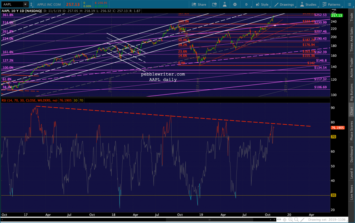Click the scroll right arrow on chart scrollbar
The height and width of the screenshot is (223, 355).
tap(274, 220)
